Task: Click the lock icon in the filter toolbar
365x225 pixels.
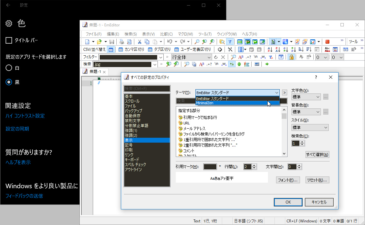Action: [291, 57]
